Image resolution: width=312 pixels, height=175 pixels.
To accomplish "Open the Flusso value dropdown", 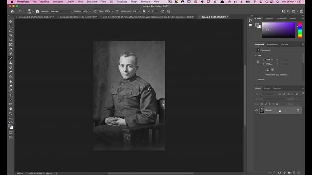I will tap(112, 11).
